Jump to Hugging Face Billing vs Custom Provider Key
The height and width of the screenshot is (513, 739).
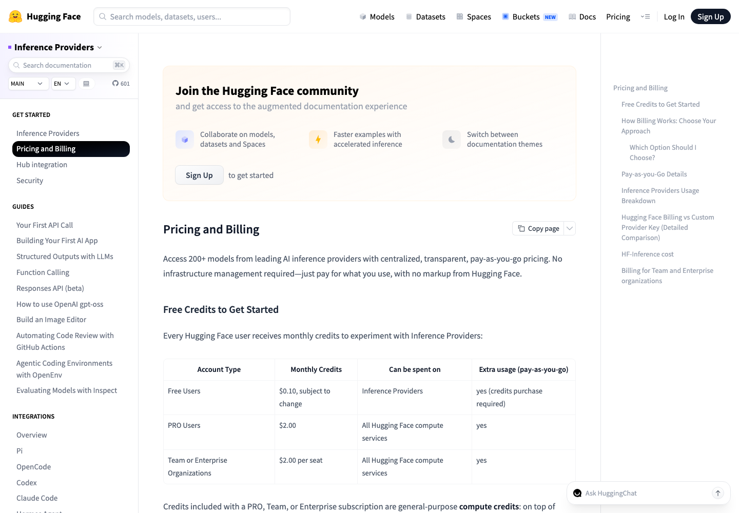(x=668, y=228)
